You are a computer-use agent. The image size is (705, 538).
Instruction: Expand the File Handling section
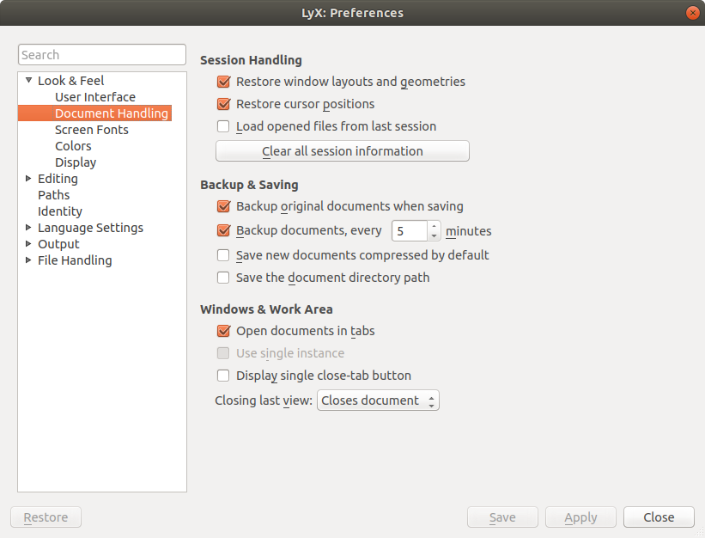click(28, 260)
